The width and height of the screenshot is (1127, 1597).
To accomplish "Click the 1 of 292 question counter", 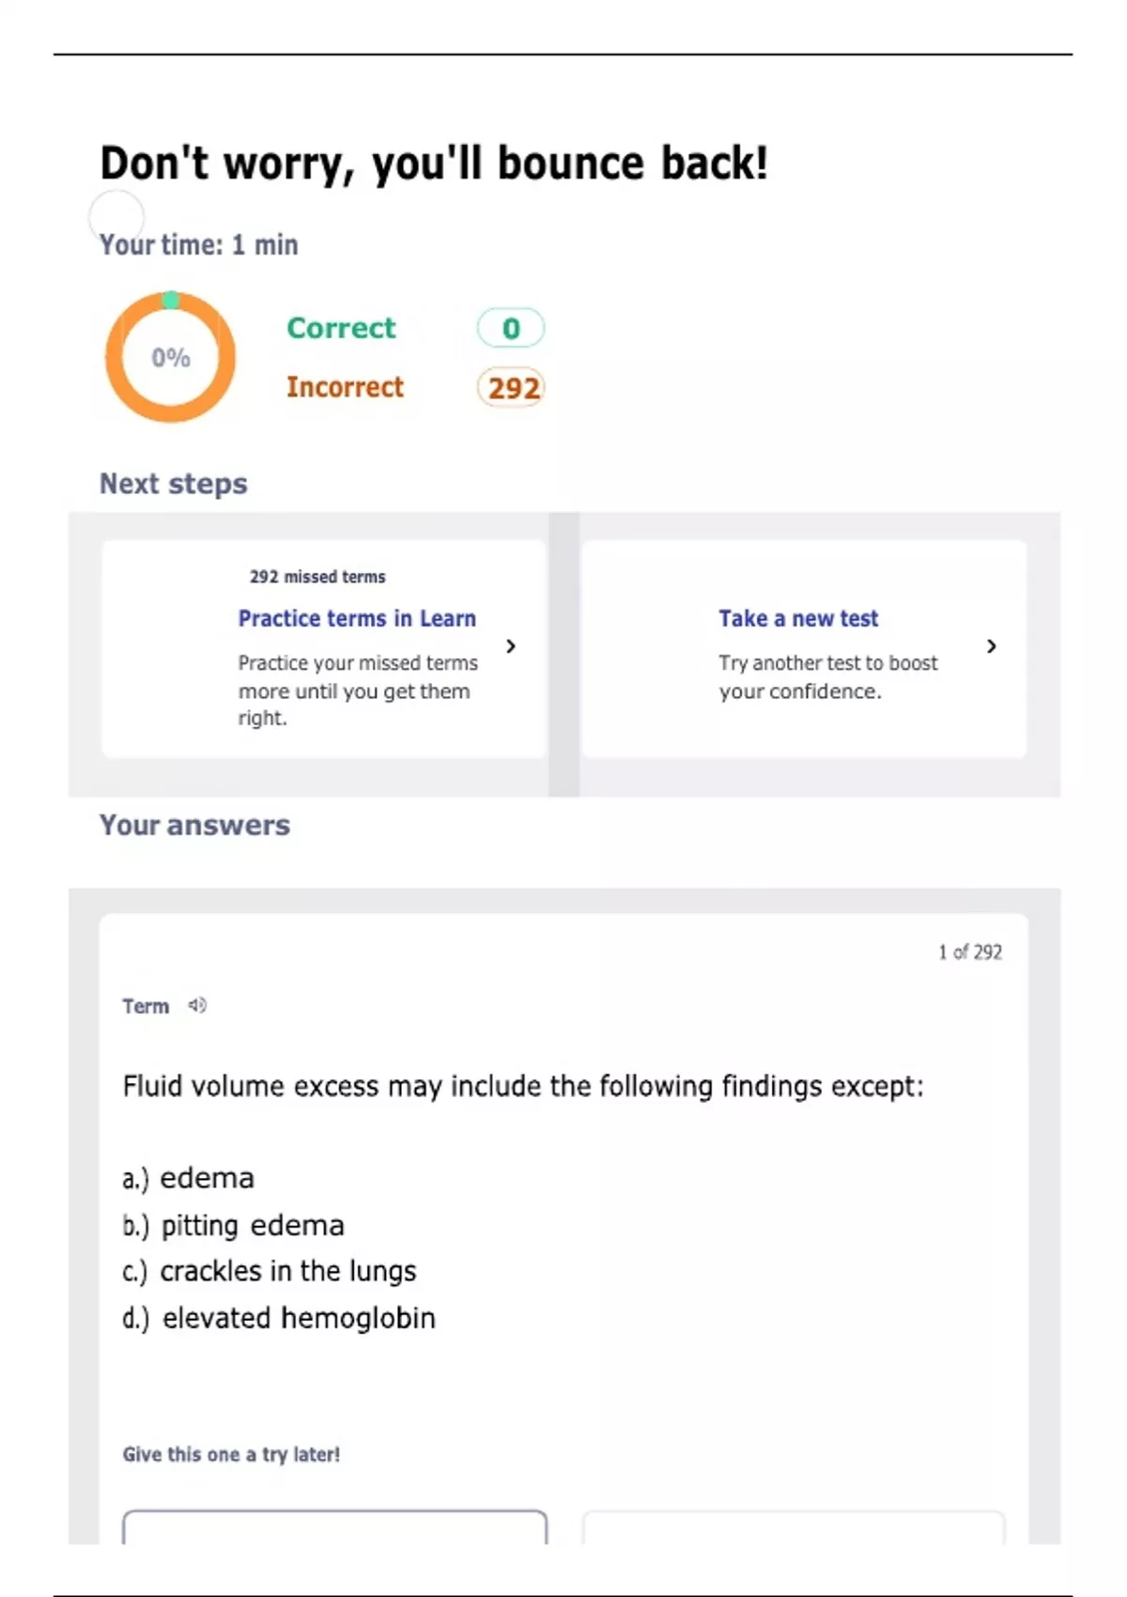I will pos(970,952).
